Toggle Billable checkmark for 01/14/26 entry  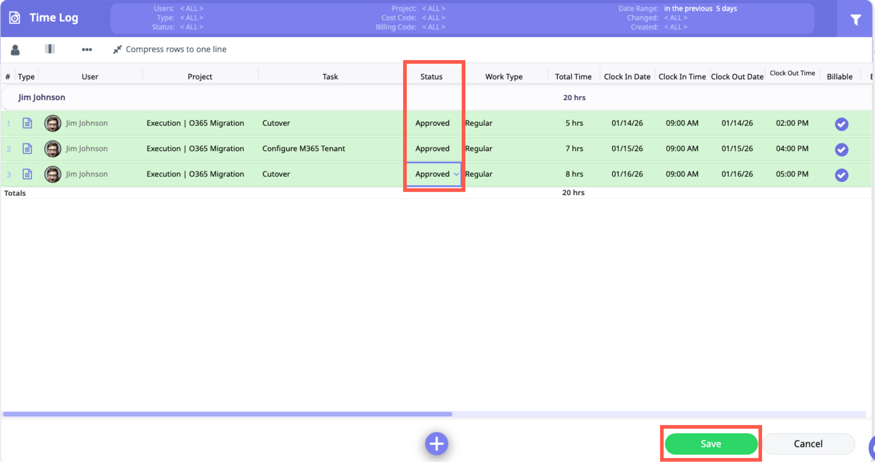point(841,124)
